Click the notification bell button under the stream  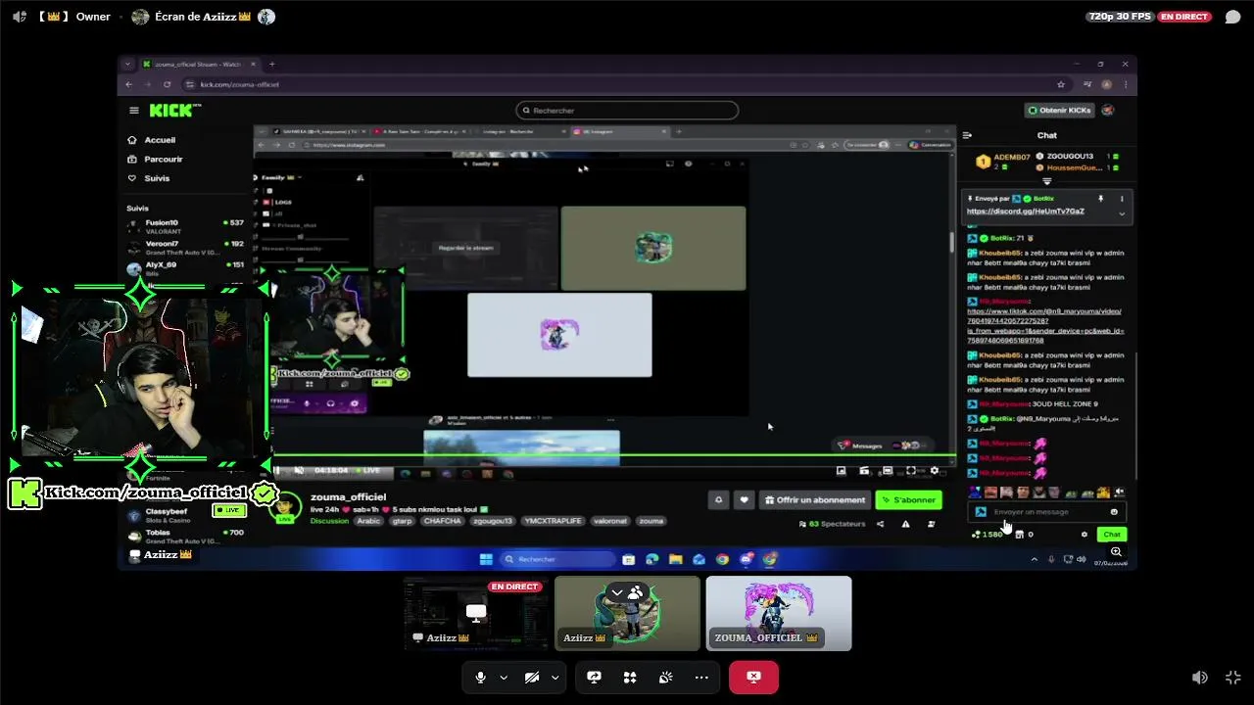pyautogui.click(x=718, y=499)
